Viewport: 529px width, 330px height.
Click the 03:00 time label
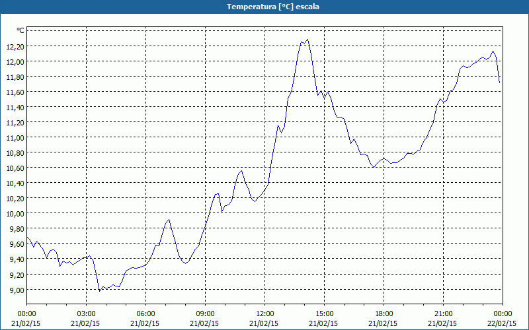[x=87, y=314]
